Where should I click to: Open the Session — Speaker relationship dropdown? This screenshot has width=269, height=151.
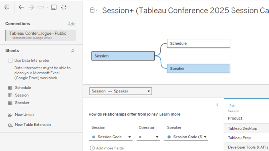(120, 91)
